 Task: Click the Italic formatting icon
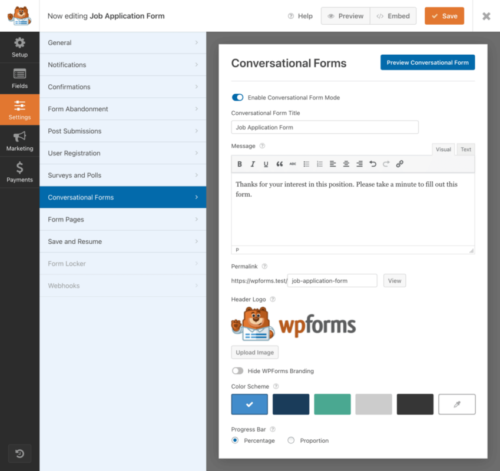[253, 164]
